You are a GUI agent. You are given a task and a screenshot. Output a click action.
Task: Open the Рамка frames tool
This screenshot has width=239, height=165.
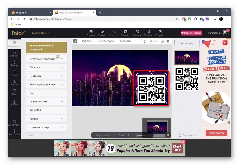[15, 73]
